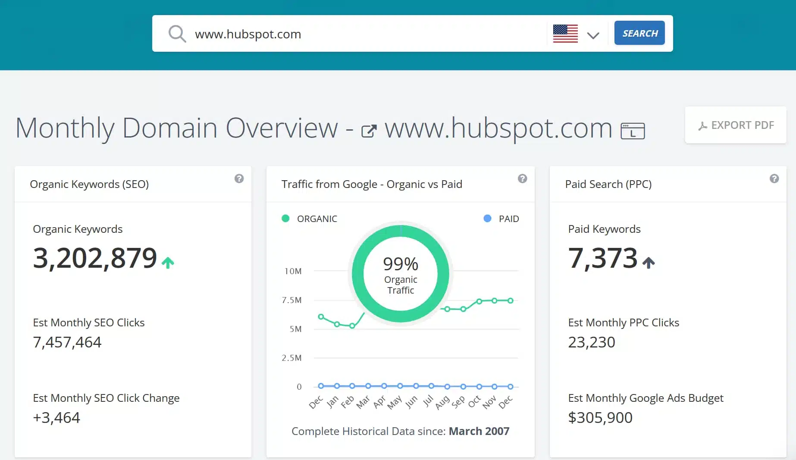Open help for Traffic from Google card
This screenshot has width=796, height=460.
(522, 178)
